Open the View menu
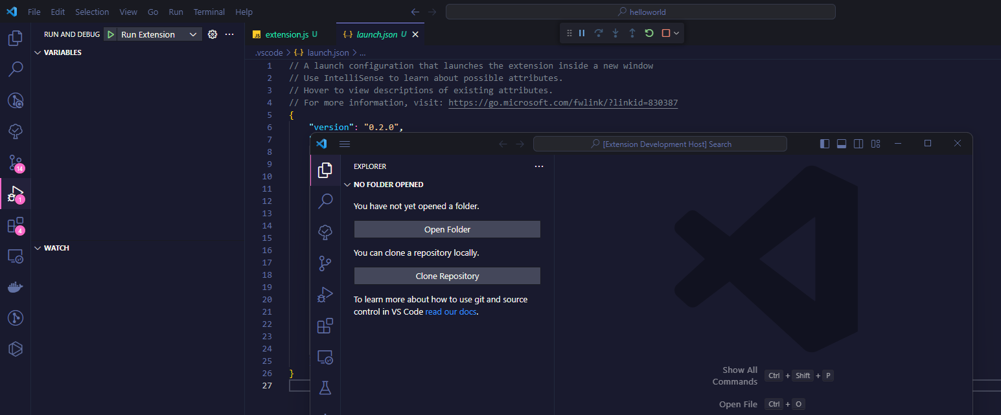This screenshot has height=415, width=1001. (x=128, y=12)
